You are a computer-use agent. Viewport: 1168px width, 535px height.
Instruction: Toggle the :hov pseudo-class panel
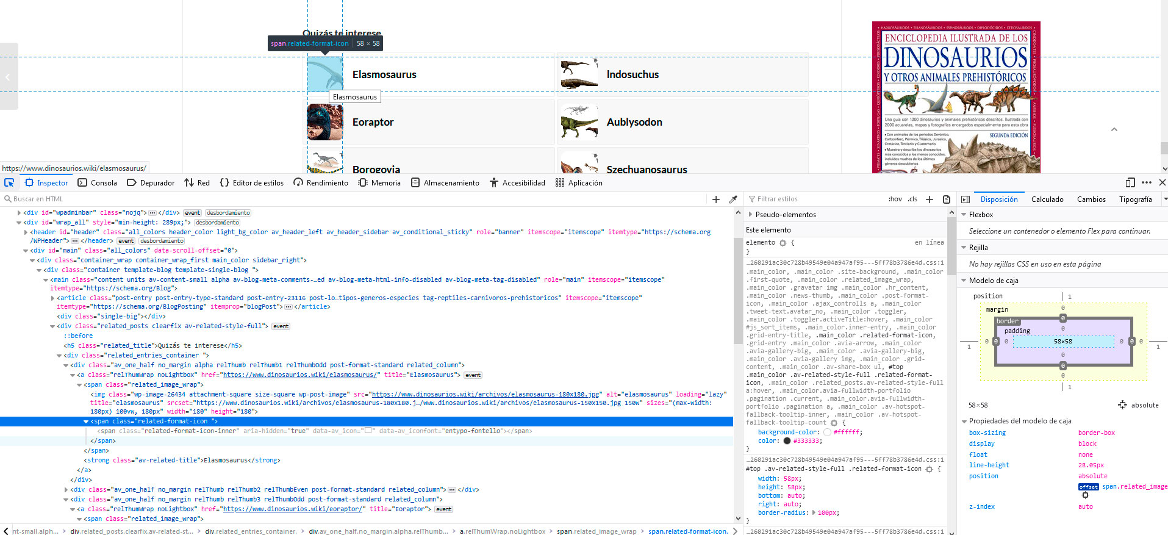click(895, 199)
